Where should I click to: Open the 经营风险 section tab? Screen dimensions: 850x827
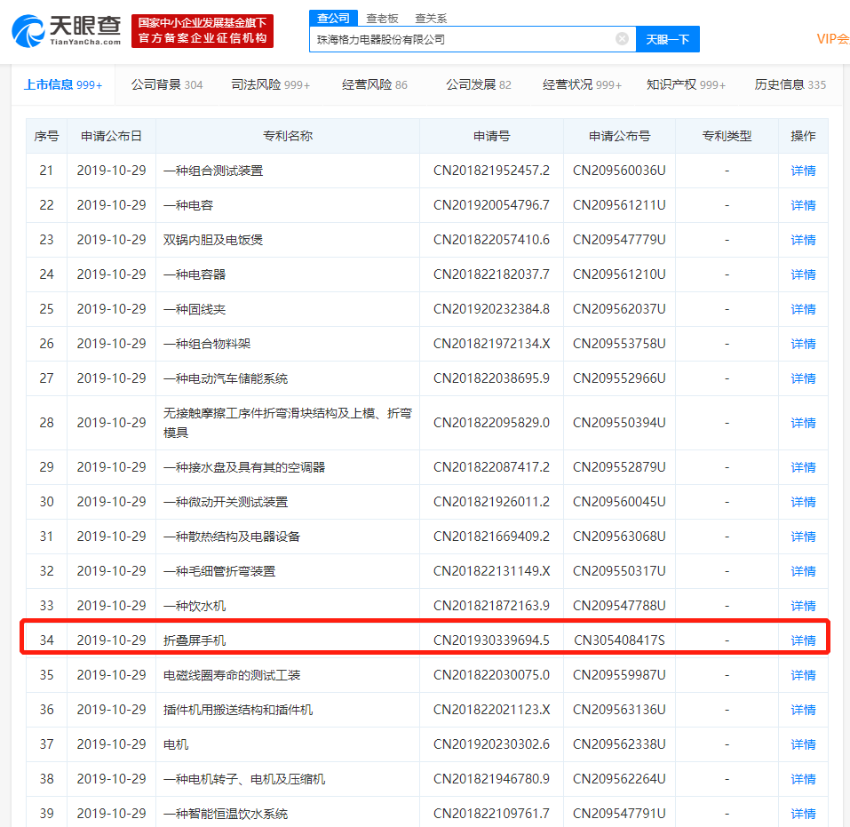point(374,85)
